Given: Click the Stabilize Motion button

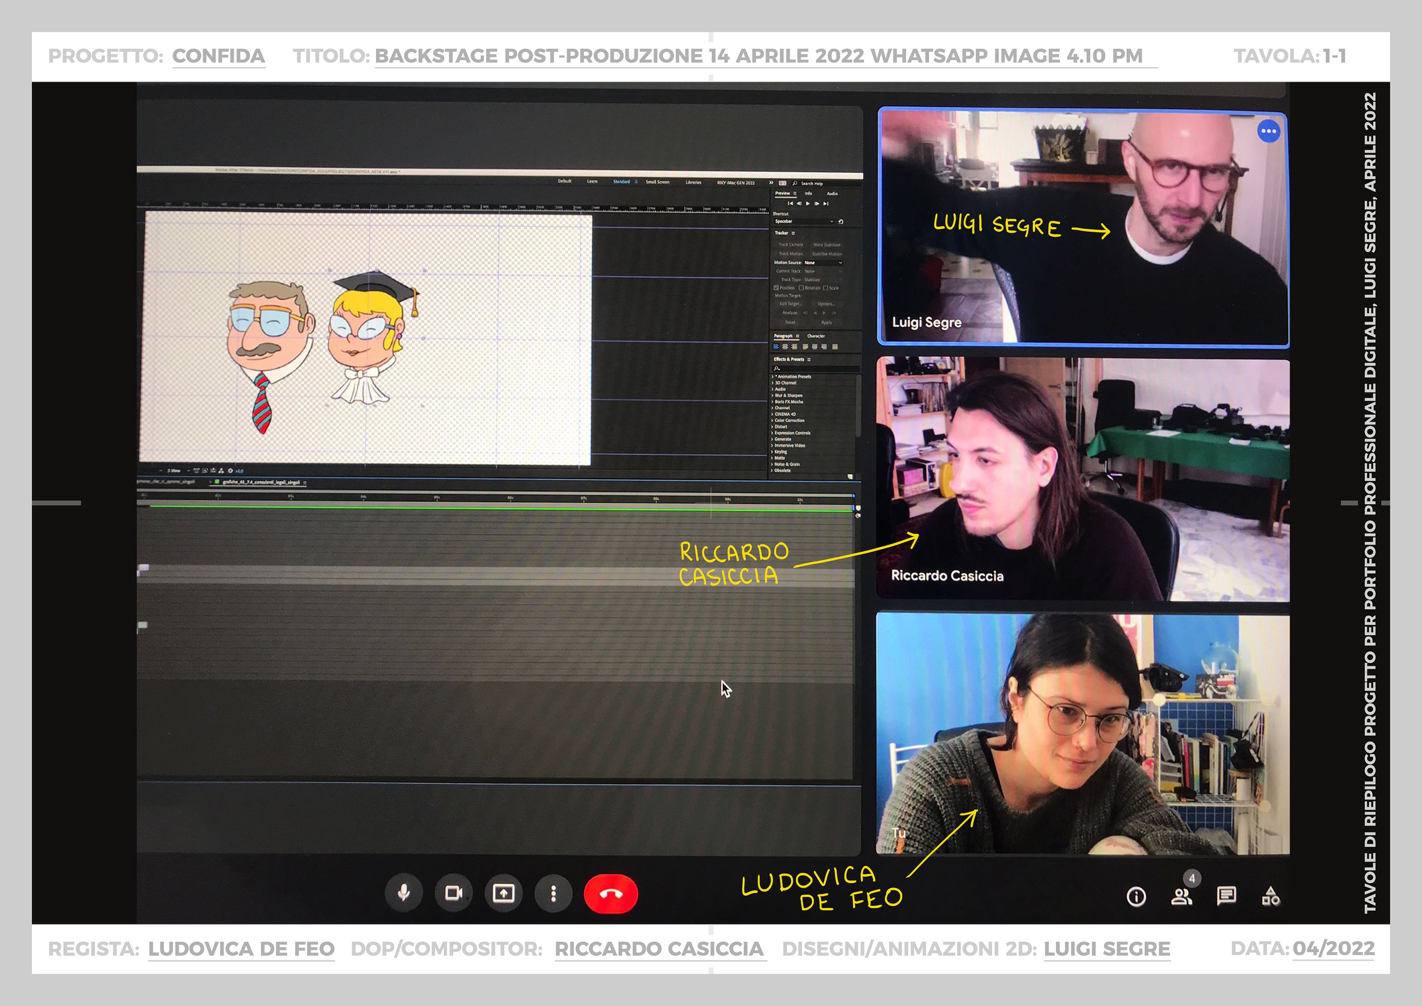Looking at the screenshot, I should tap(827, 254).
